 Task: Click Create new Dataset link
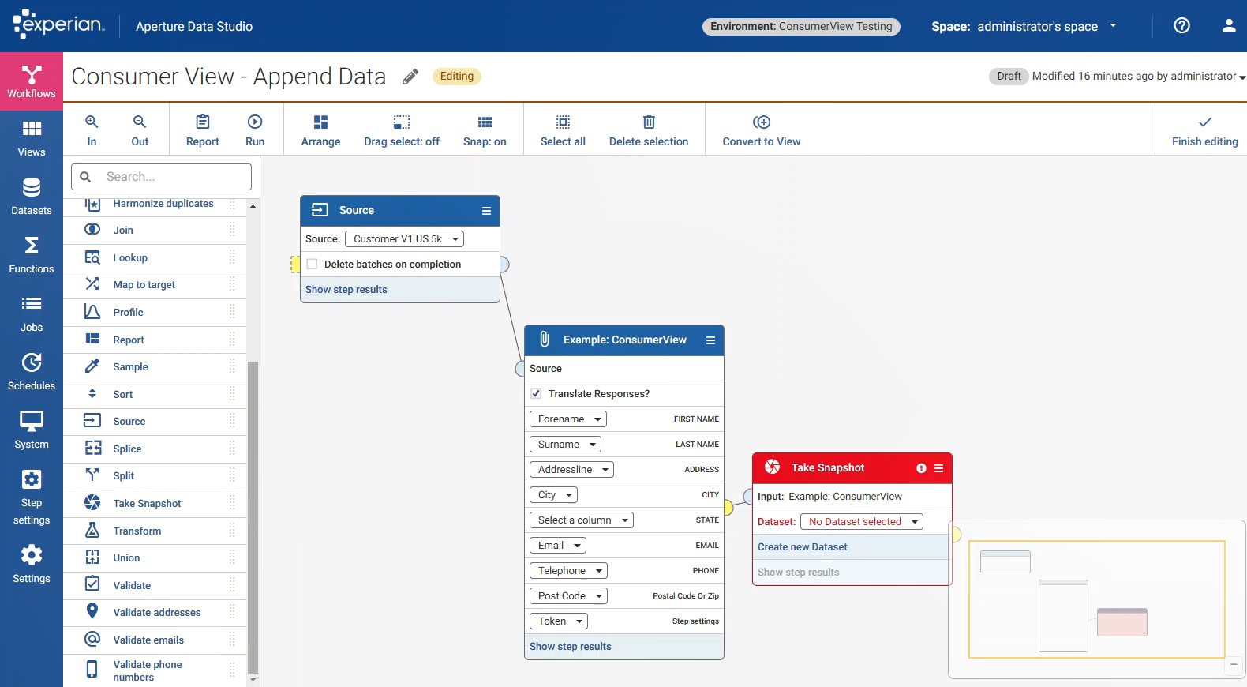pyautogui.click(x=802, y=547)
